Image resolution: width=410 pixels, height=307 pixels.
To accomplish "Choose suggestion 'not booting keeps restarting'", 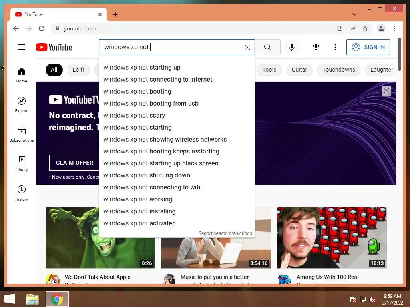I will pos(177,152).
